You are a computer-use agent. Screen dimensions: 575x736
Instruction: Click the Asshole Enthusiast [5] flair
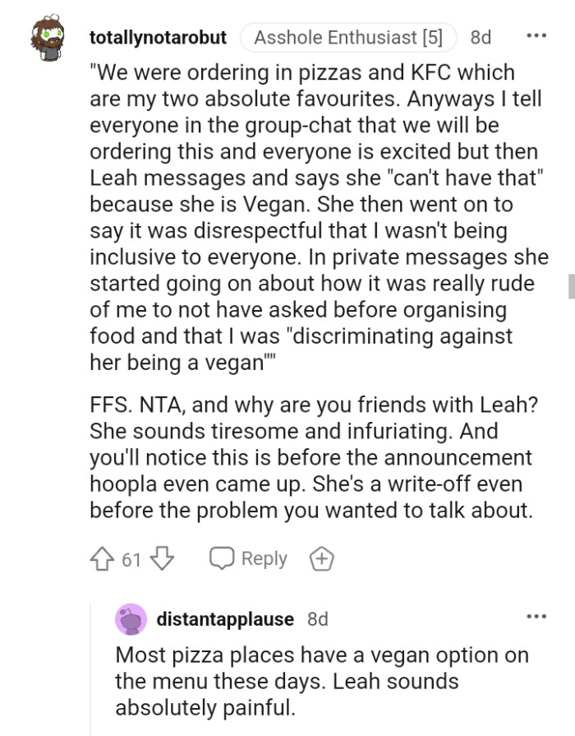coord(348,36)
